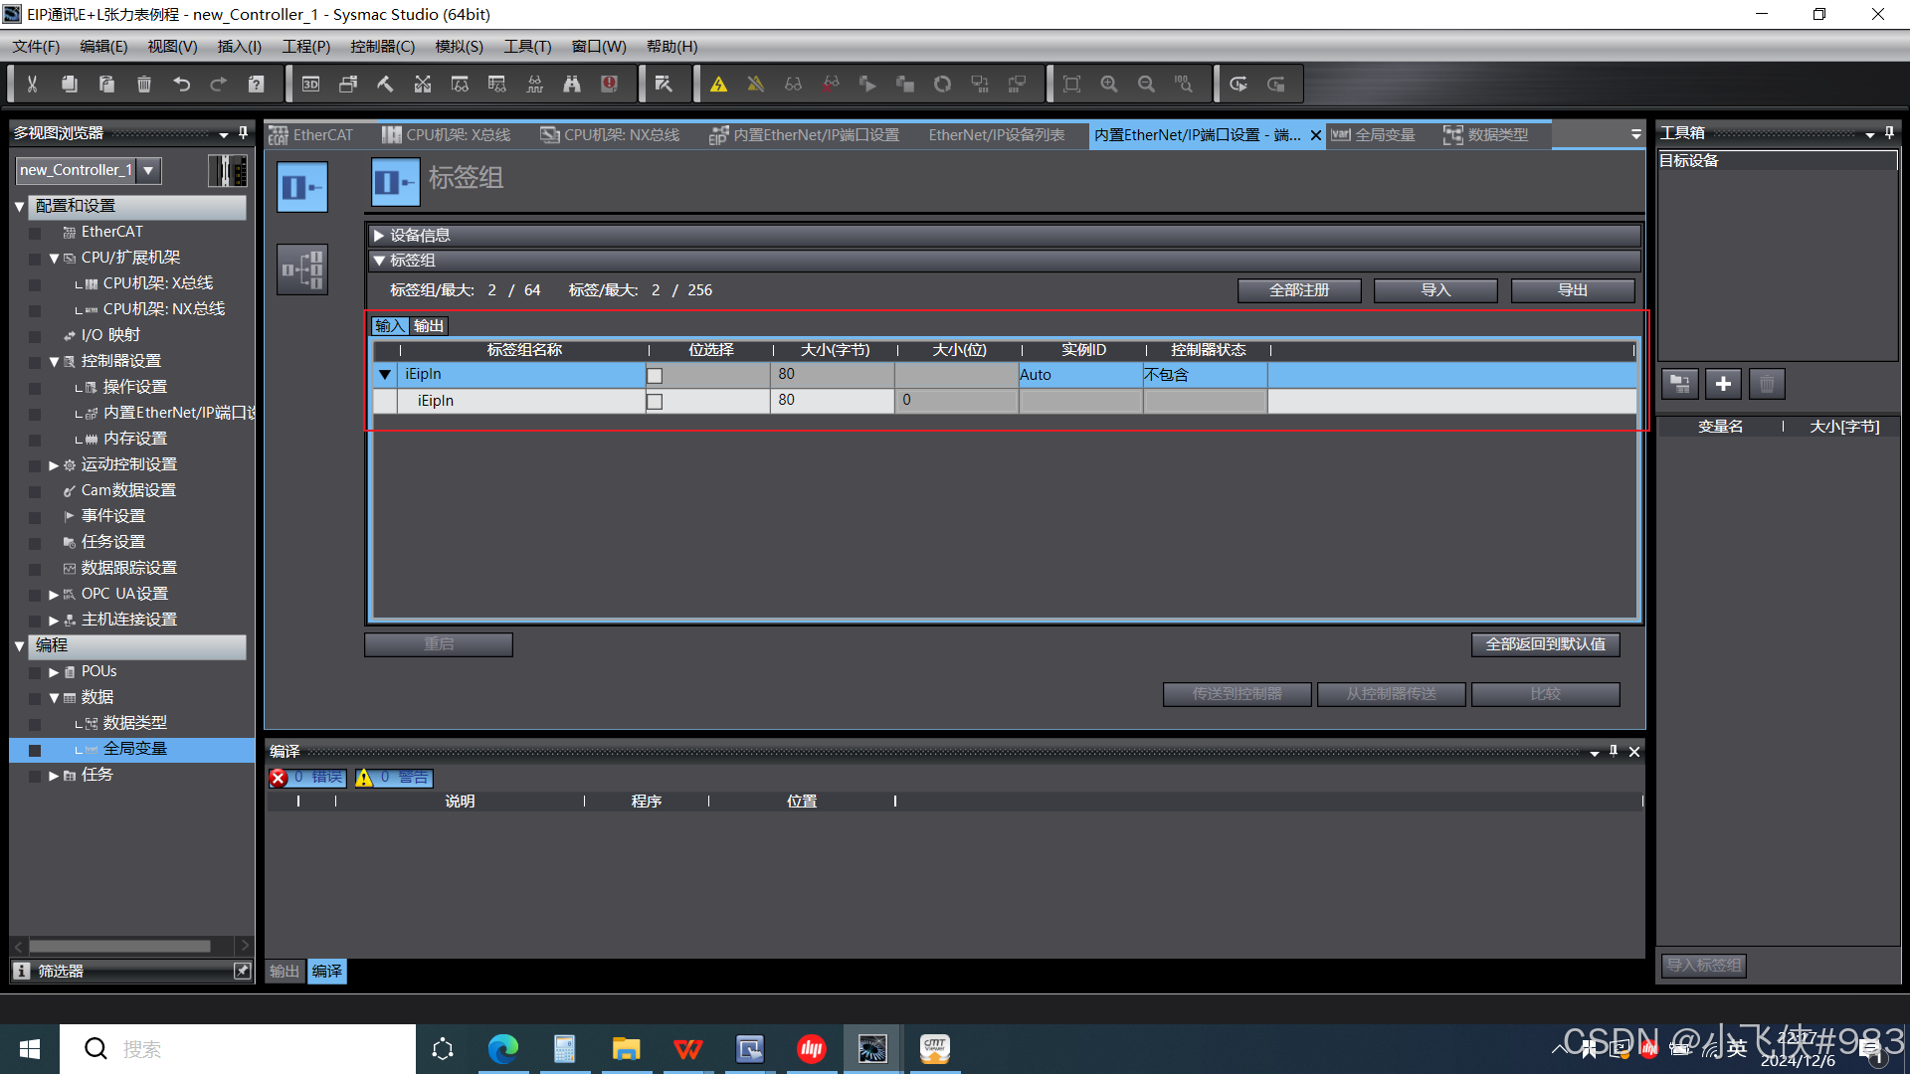Screen dimensions: 1910x1074
Task: Select the connection settings icon in left strip
Action: point(302,269)
